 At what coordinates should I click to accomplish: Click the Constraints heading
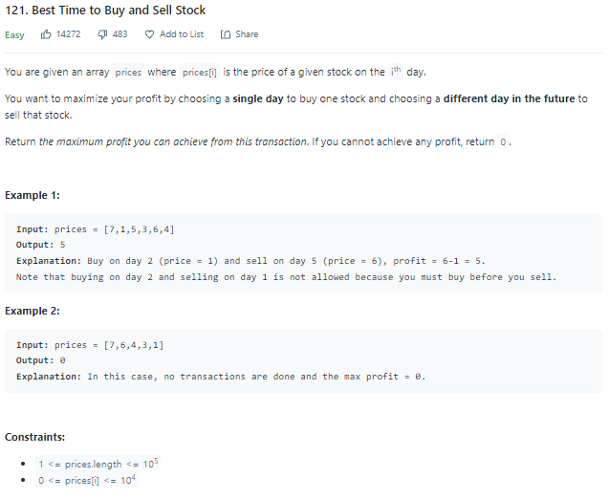pyautogui.click(x=34, y=437)
